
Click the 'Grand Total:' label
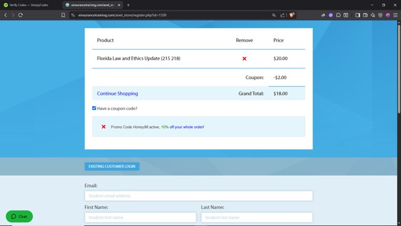point(251,94)
